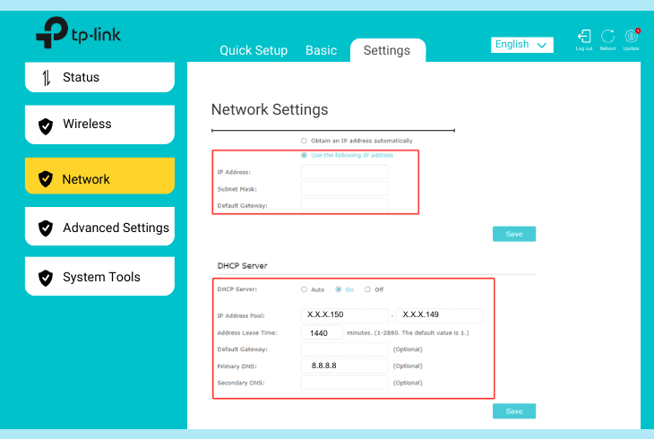Click the Primary DNS field 8.8.8.8
Viewport: 654px width, 439px height.
[x=345, y=366]
